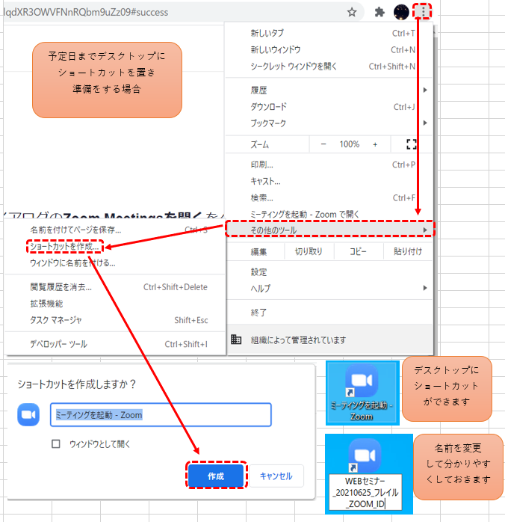Click the profile avatar icon
Image resolution: width=505 pixels, height=522 pixels.
pos(401,12)
